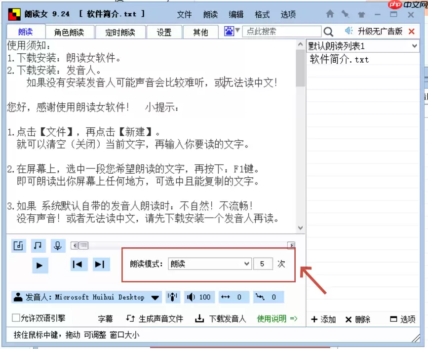Click the music note icon in the toolbar
Screen dimensions: 428x349
click(38, 245)
